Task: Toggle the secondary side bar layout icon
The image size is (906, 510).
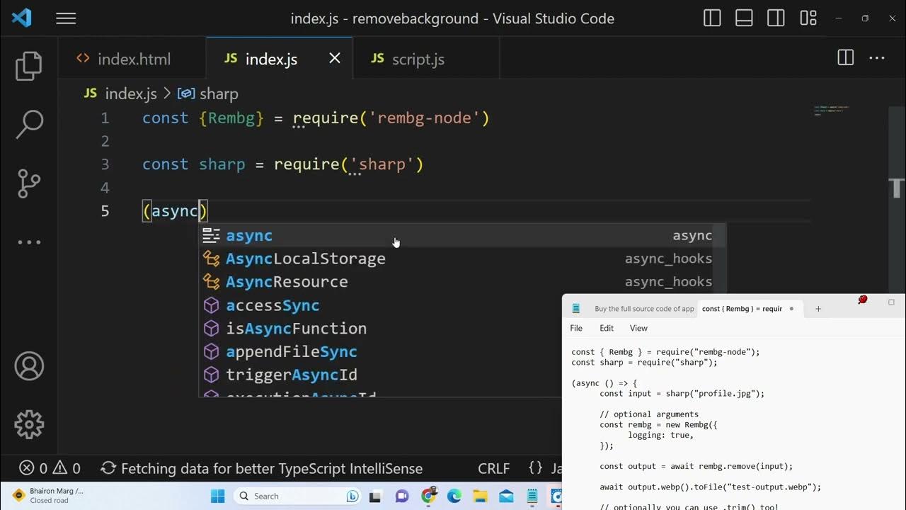Action: pos(776,18)
